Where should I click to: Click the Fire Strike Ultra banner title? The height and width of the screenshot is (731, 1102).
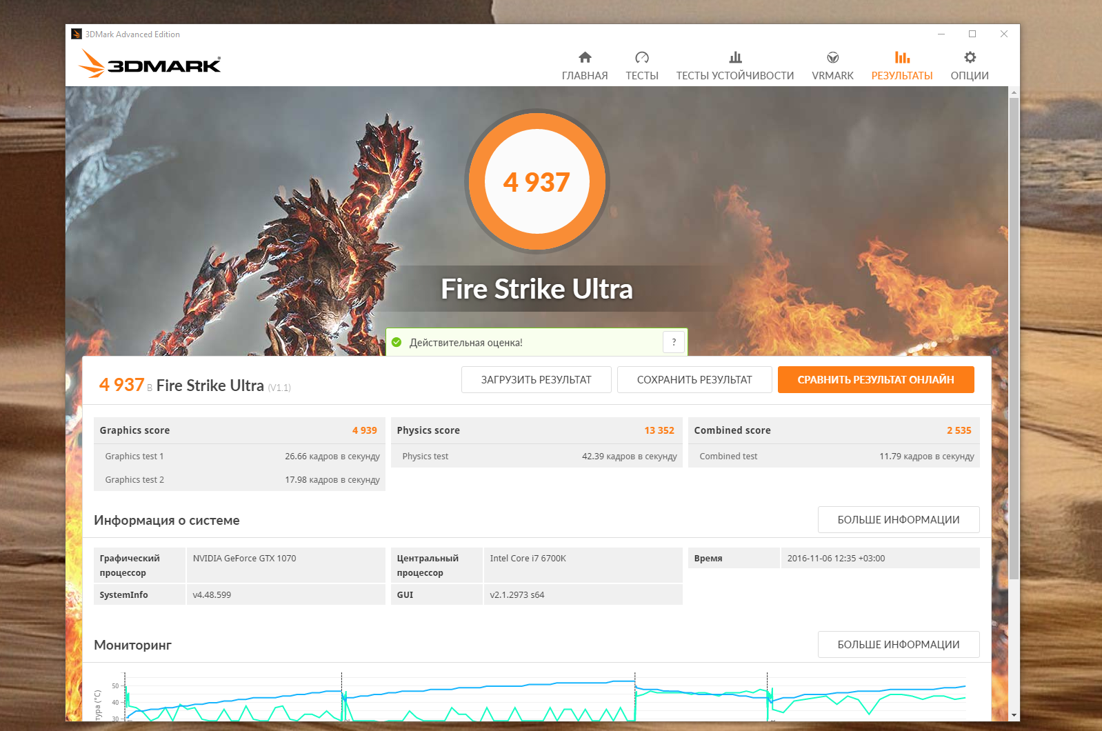pos(537,289)
